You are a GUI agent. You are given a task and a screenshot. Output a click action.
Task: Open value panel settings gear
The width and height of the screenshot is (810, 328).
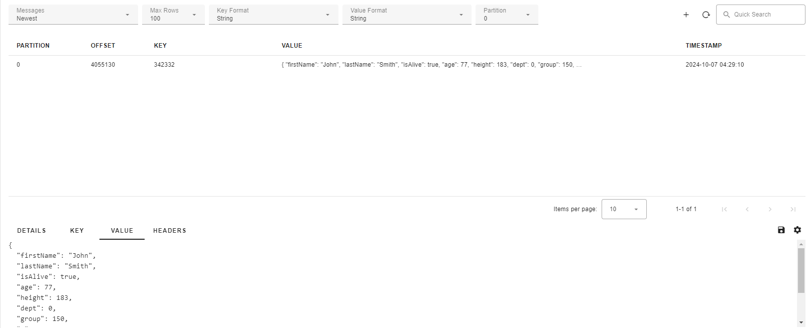click(797, 230)
